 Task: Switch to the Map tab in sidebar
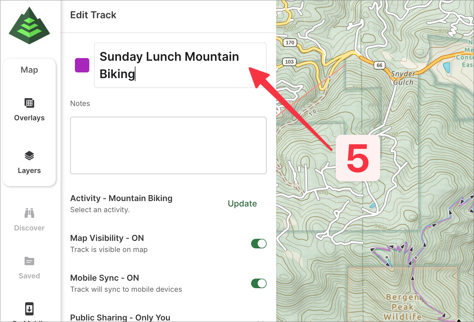29,70
